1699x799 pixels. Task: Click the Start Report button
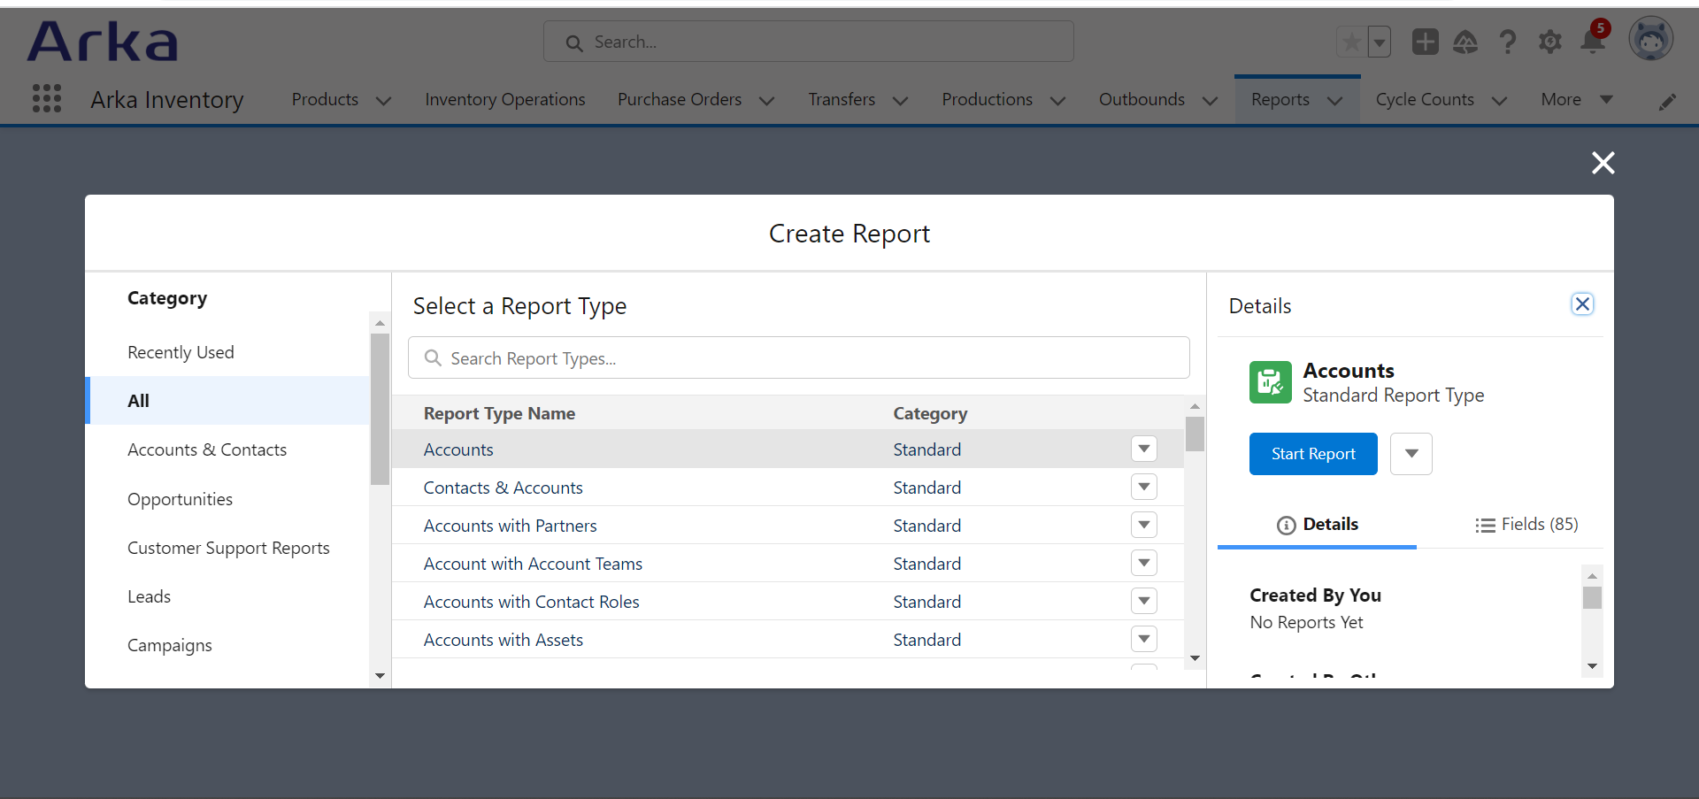point(1313,454)
